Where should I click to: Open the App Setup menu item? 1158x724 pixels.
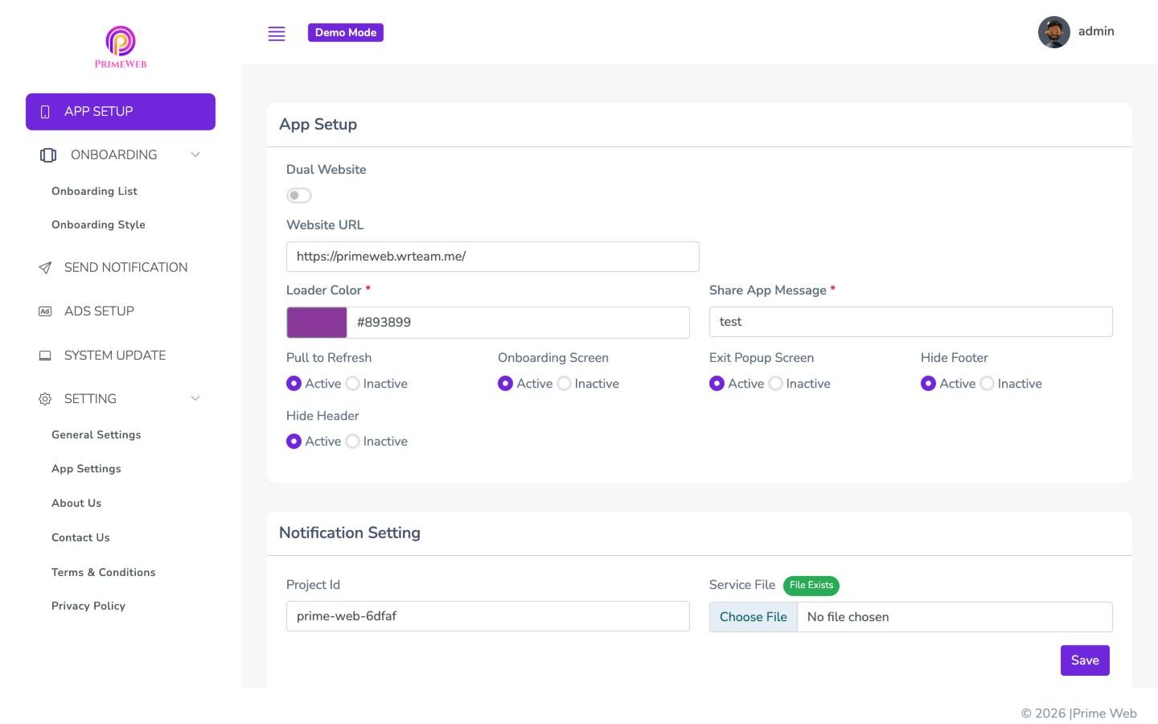point(121,112)
